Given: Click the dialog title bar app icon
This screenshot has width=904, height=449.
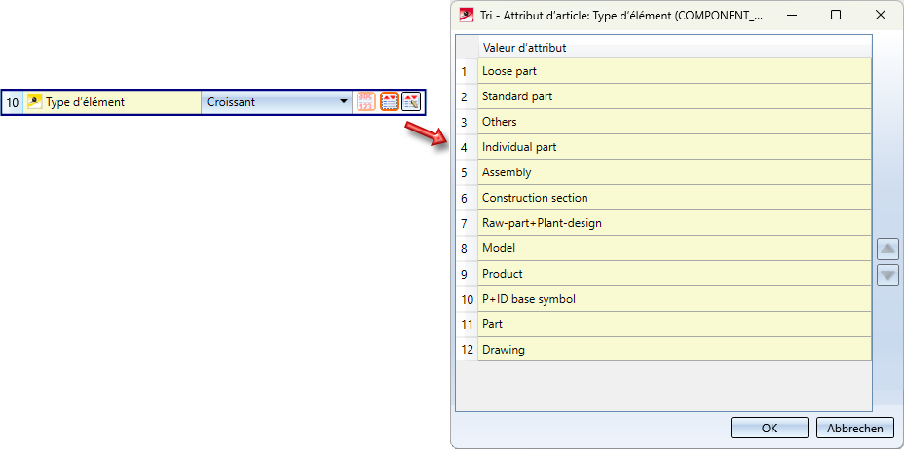Looking at the screenshot, I should (x=467, y=16).
